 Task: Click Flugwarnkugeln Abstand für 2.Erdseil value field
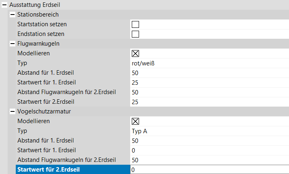pos(209,92)
